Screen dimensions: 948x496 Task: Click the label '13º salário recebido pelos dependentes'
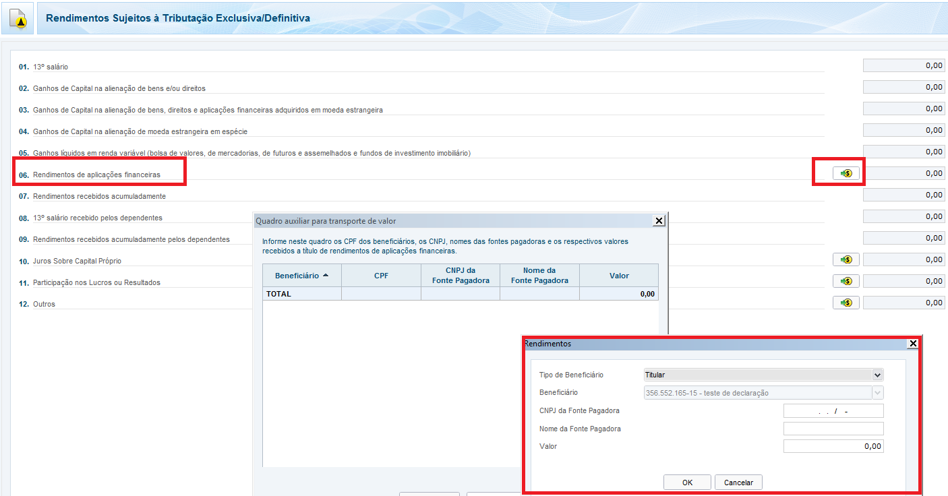click(x=98, y=218)
